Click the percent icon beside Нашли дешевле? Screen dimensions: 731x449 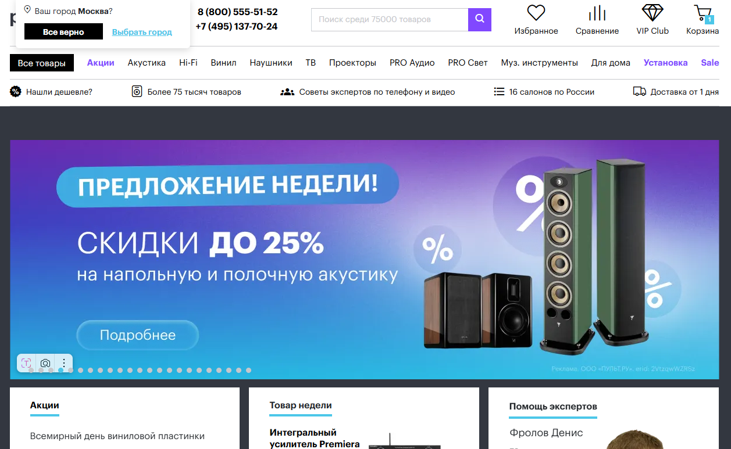point(16,91)
